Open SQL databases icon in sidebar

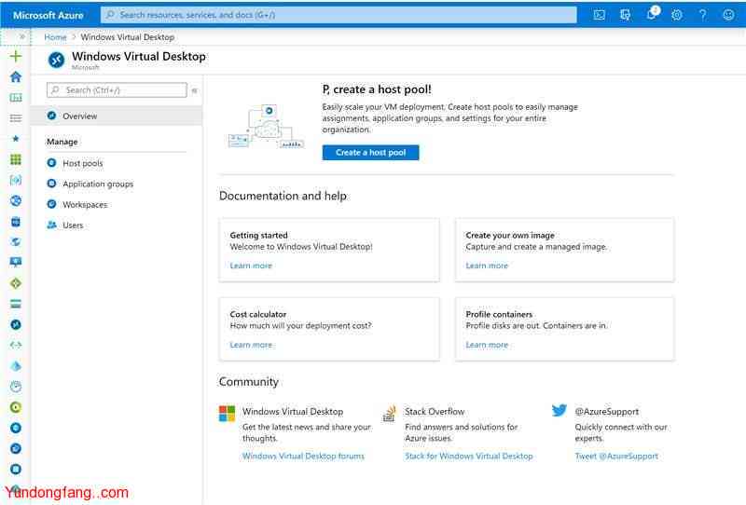(x=16, y=222)
